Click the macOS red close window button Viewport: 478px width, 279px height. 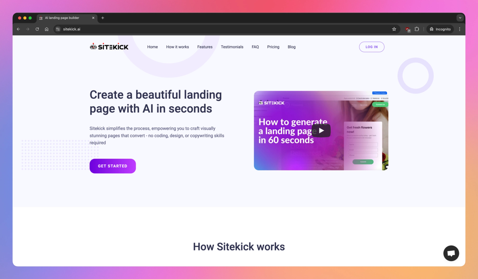[20, 18]
